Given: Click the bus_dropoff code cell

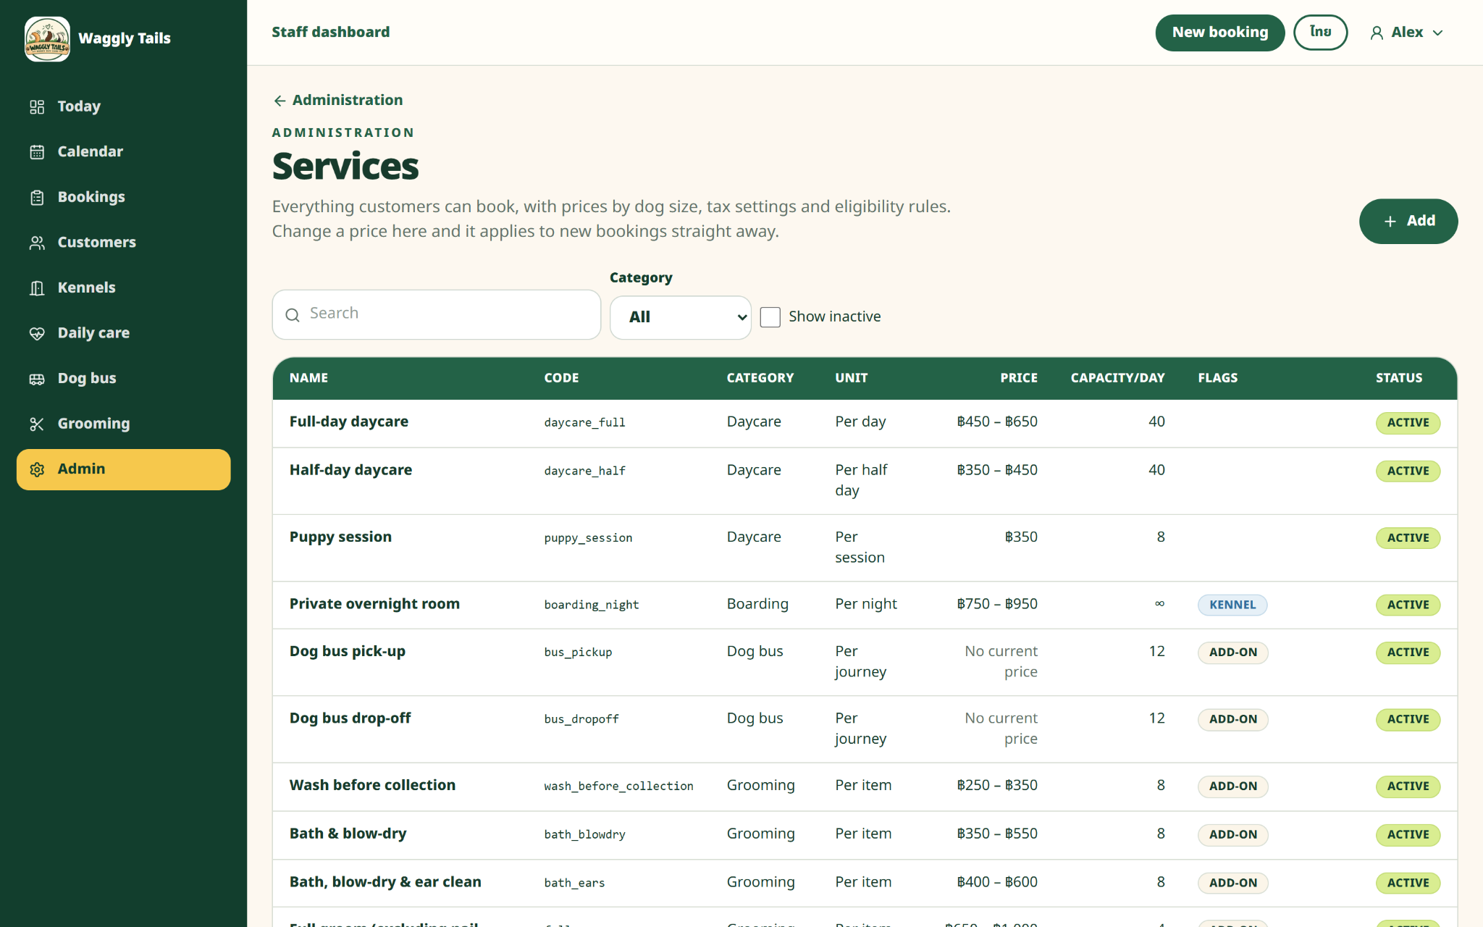Looking at the screenshot, I should pyautogui.click(x=581, y=719).
